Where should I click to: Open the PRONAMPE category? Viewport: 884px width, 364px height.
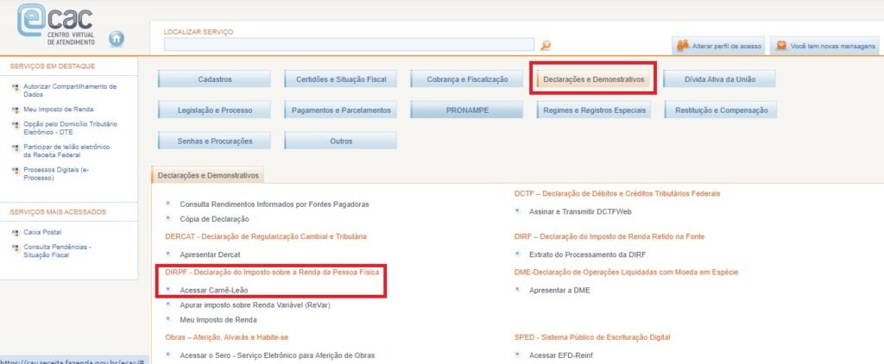point(467,110)
